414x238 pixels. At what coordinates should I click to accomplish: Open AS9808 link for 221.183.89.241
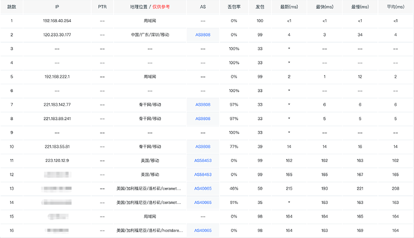[x=203, y=118]
